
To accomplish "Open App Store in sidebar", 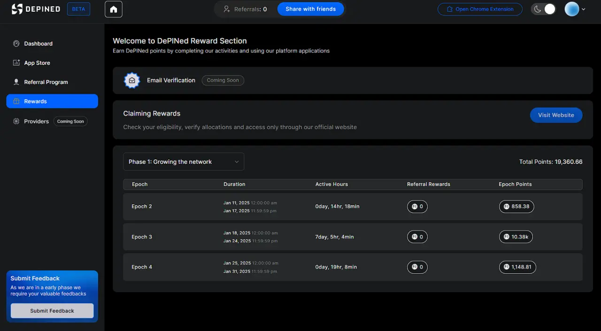I will tap(52, 63).
